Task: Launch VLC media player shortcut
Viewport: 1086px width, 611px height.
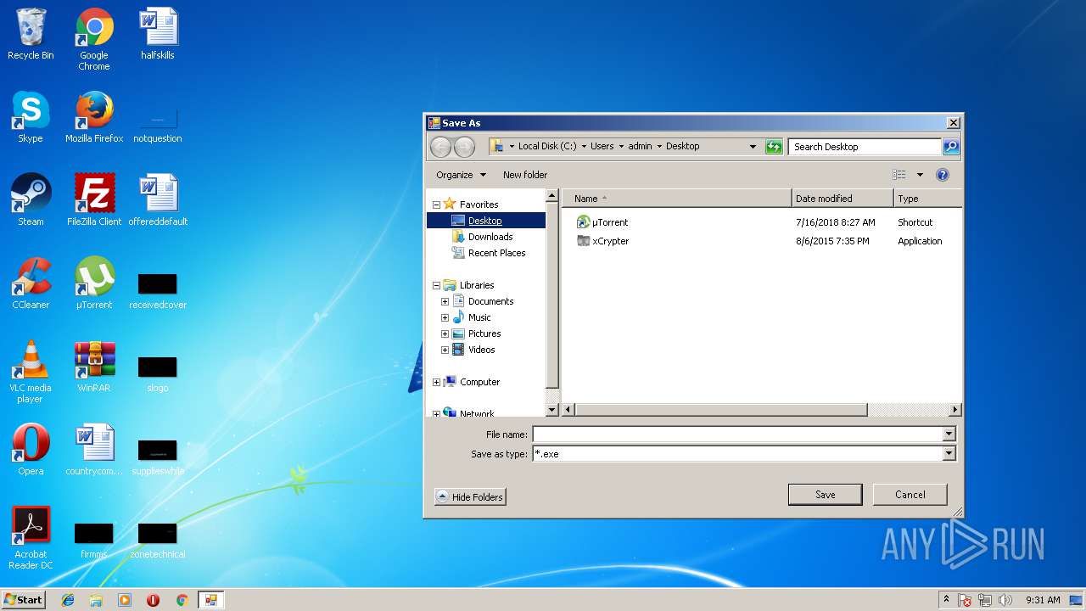Action: click(31, 373)
